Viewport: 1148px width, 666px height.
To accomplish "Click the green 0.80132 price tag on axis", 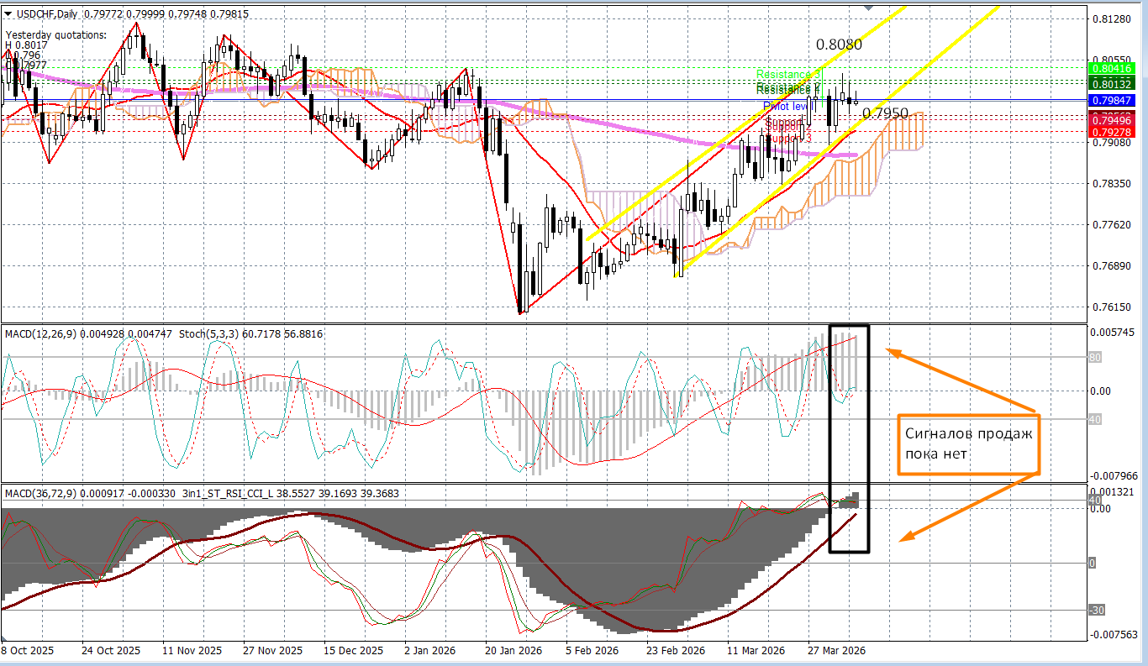I will point(1114,84).
